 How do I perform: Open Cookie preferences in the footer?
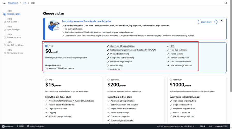[221, 126]
